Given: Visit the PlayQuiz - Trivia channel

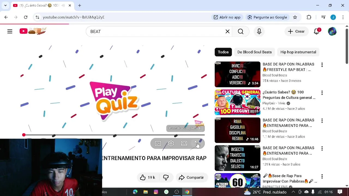Looking at the screenshot, I should 274,103.
